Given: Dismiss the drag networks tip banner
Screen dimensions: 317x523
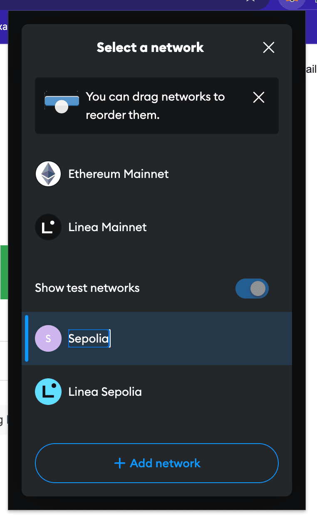Looking at the screenshot, I should pos(259,98).
